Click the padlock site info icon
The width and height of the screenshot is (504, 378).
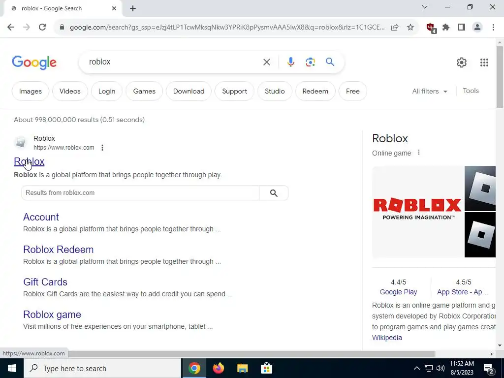[62, 28]
